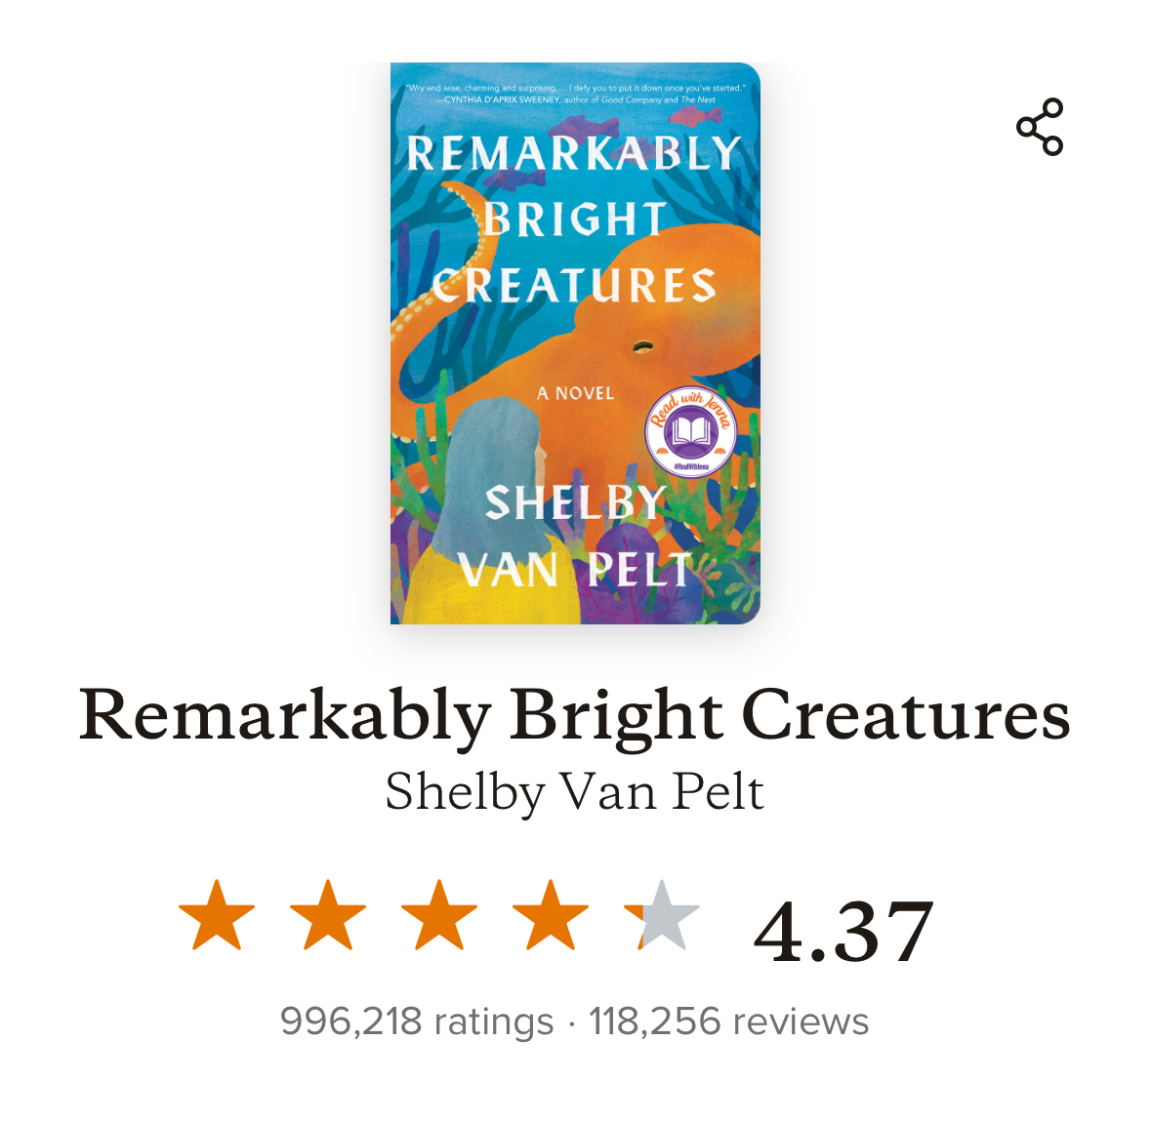Click the share icon
Screen dimensions: 1151x1121
pos(1040,127)
